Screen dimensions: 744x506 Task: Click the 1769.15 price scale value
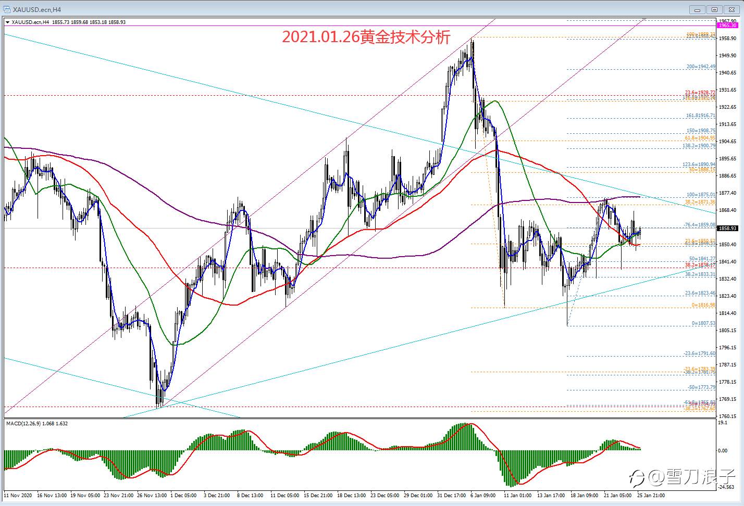click(x=727, y=399)
